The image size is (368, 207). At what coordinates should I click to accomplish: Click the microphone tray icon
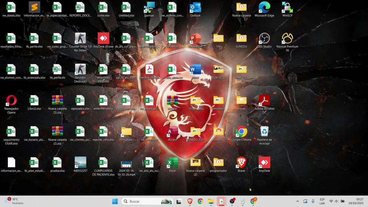click(x=313, y=201)
